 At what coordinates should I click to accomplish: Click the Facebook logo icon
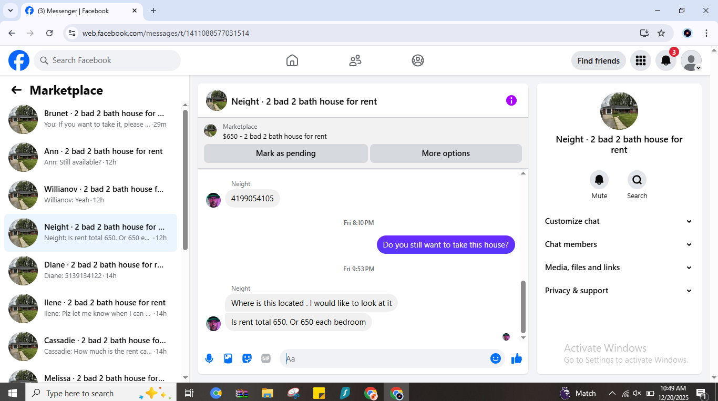click(19, 60)
